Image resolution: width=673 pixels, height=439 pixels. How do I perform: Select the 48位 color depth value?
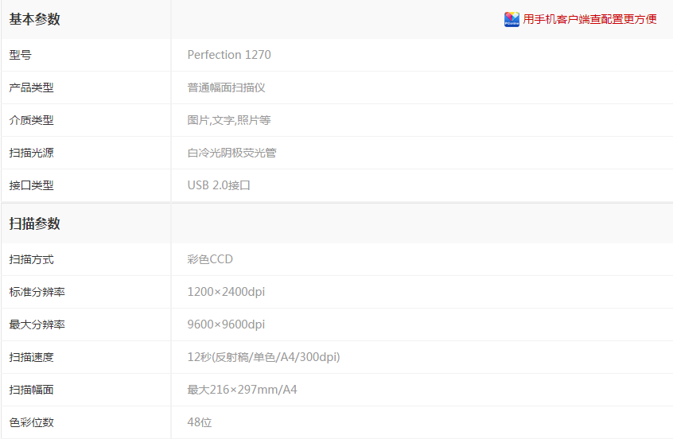[200, 422]
